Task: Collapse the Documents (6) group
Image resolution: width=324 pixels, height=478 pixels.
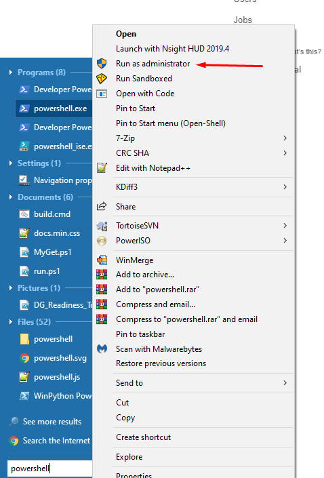Action: pos(11,197)
